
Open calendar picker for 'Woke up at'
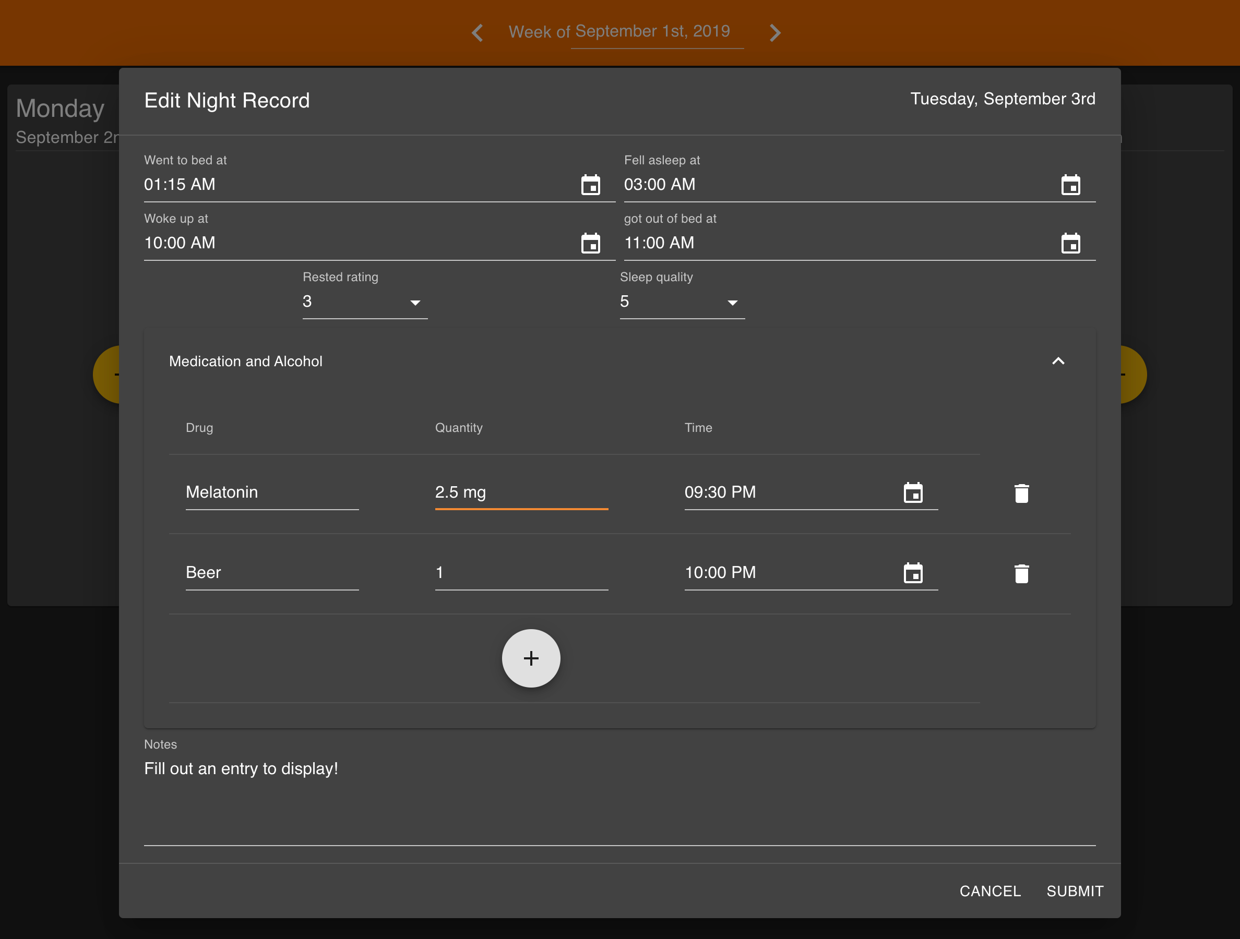[x=591, y=243]
